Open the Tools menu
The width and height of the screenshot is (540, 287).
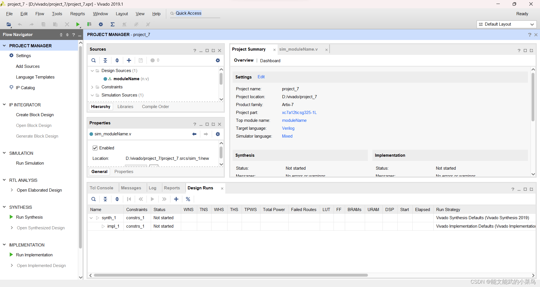click(x=57, y=14)
